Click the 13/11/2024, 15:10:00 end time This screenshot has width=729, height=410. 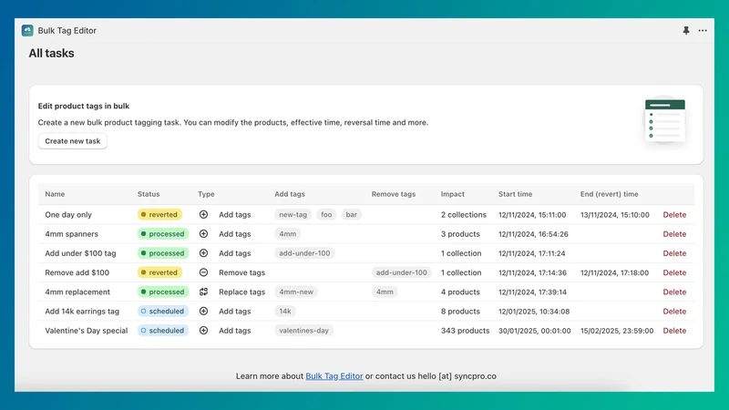click(614, 215)
